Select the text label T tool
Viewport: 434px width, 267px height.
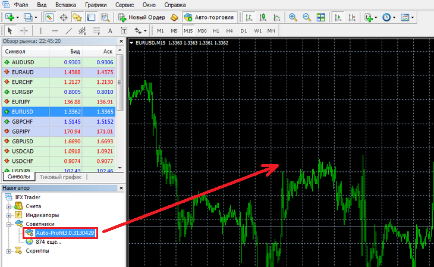point(124,31)
